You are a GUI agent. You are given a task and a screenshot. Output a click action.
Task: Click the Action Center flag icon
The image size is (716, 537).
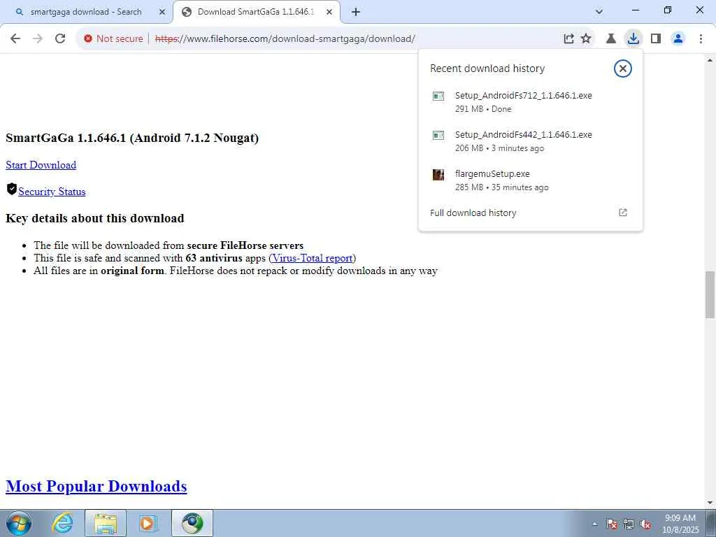(x=612, y=524)
